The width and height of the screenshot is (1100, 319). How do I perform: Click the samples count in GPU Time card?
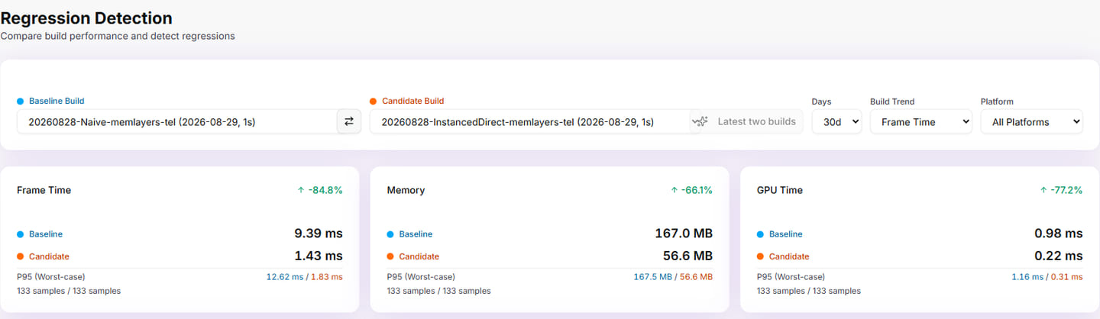(x=809, y=291)
